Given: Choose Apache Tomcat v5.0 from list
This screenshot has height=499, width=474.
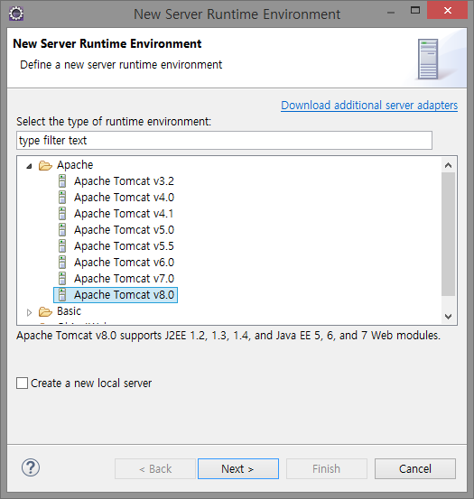Looking at the screenshot, I should click(124, 230).
